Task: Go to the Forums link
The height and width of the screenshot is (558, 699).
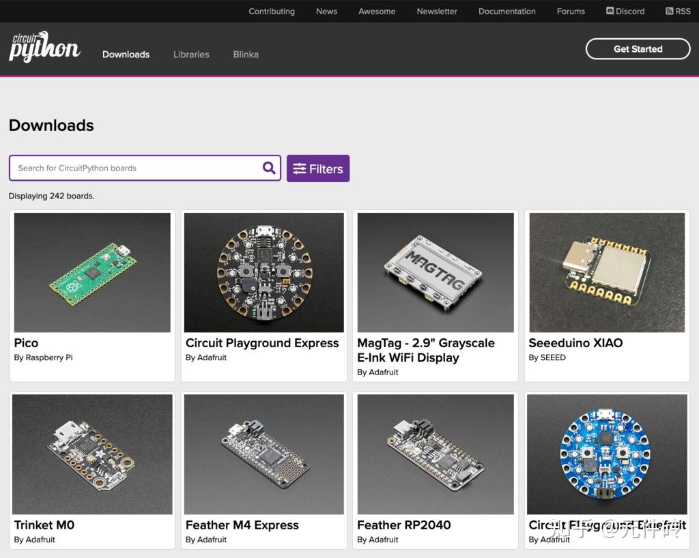Action: coord(571,11)
